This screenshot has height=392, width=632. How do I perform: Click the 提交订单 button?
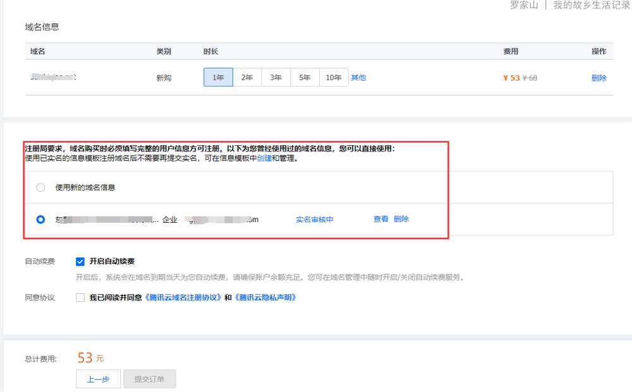pos(149,379)
